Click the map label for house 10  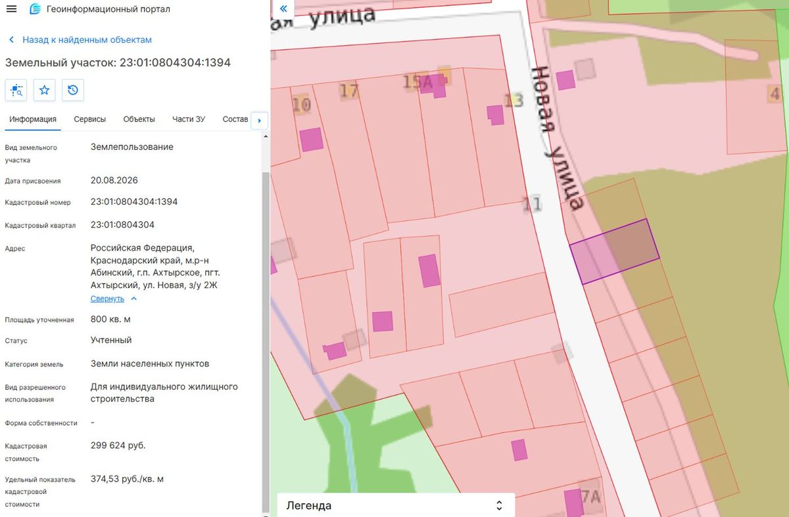[301, 105]
